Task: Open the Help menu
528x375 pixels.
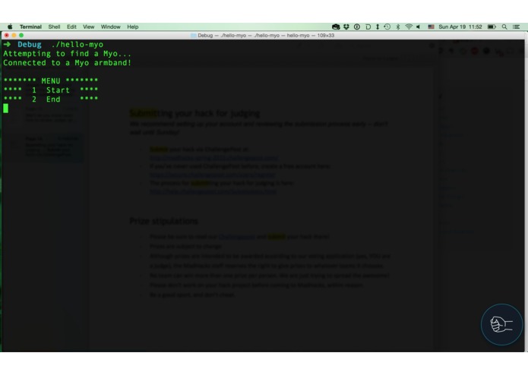Action: point(133,27)
